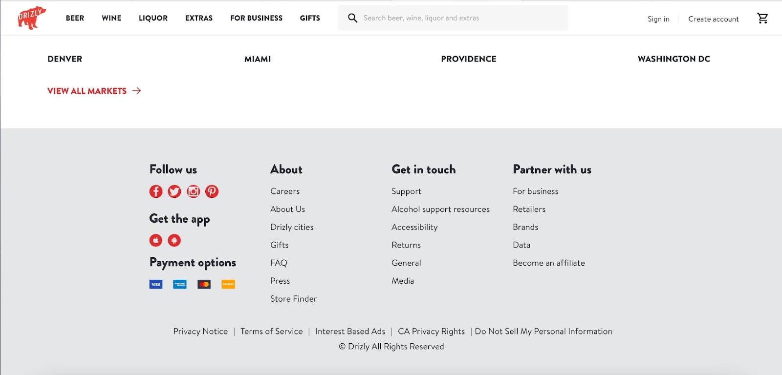Select the Denver market
Image resolution: width=782 pixels, height=375 pixels.
click(65, 59)
